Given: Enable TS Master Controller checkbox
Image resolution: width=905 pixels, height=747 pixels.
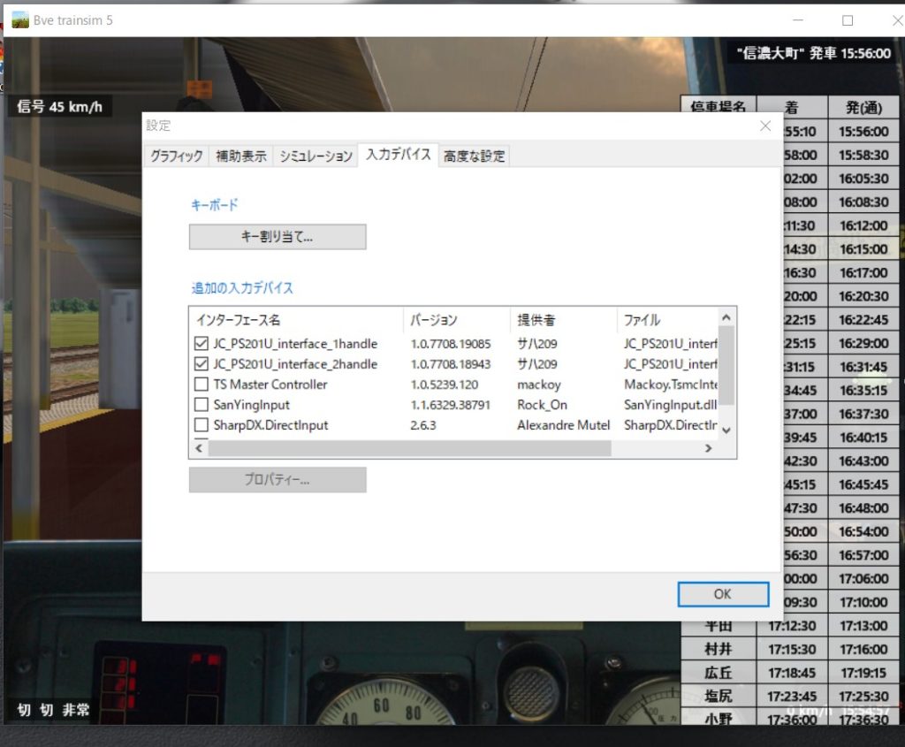Looking at the screenshot, I should tap(201, 385).
